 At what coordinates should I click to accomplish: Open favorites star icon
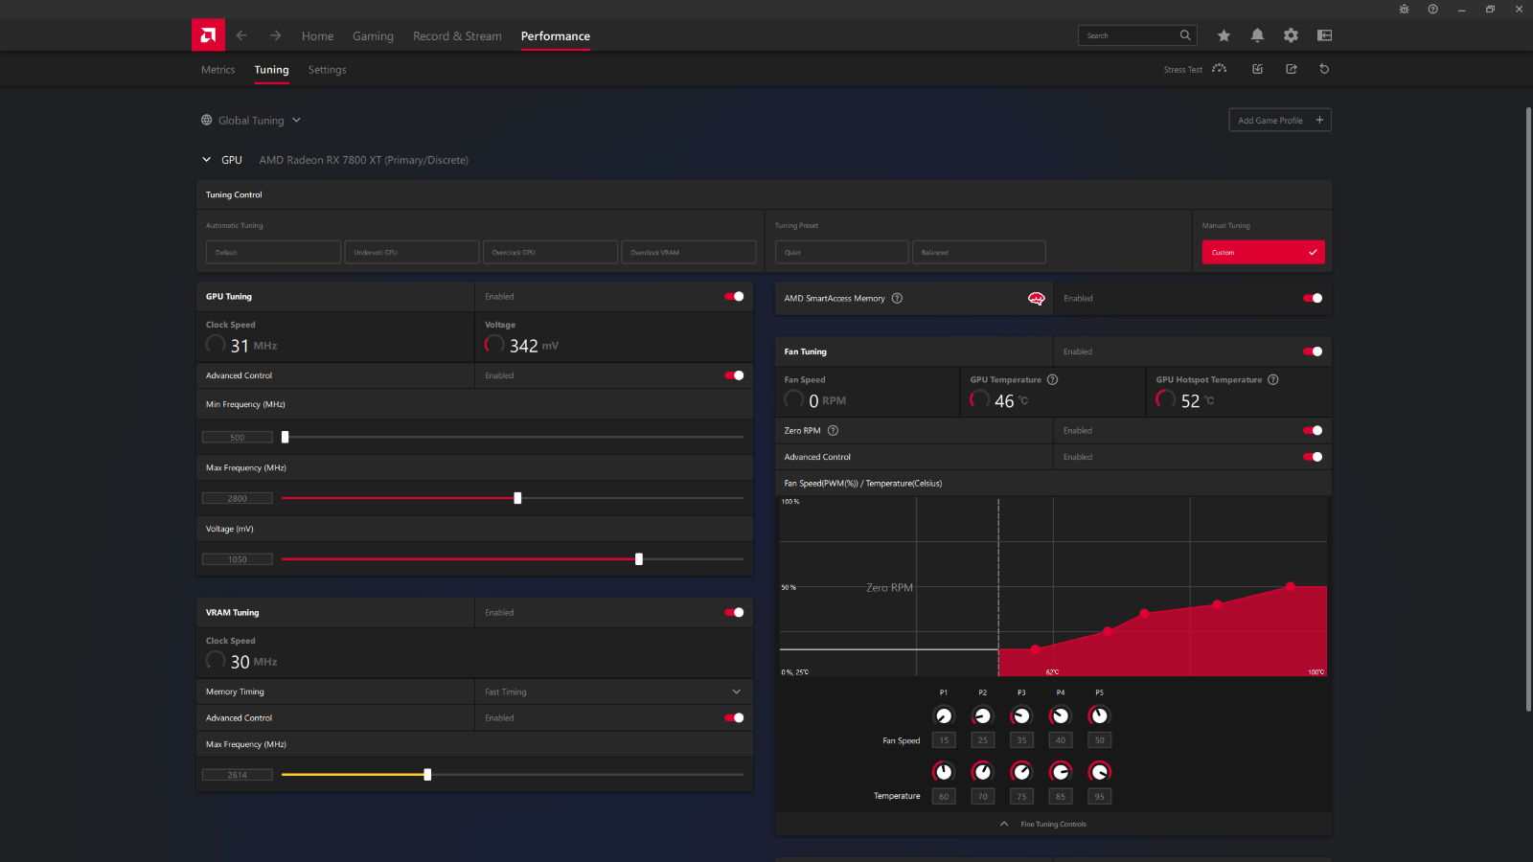pyautogui.click(x=1224, y=35)
